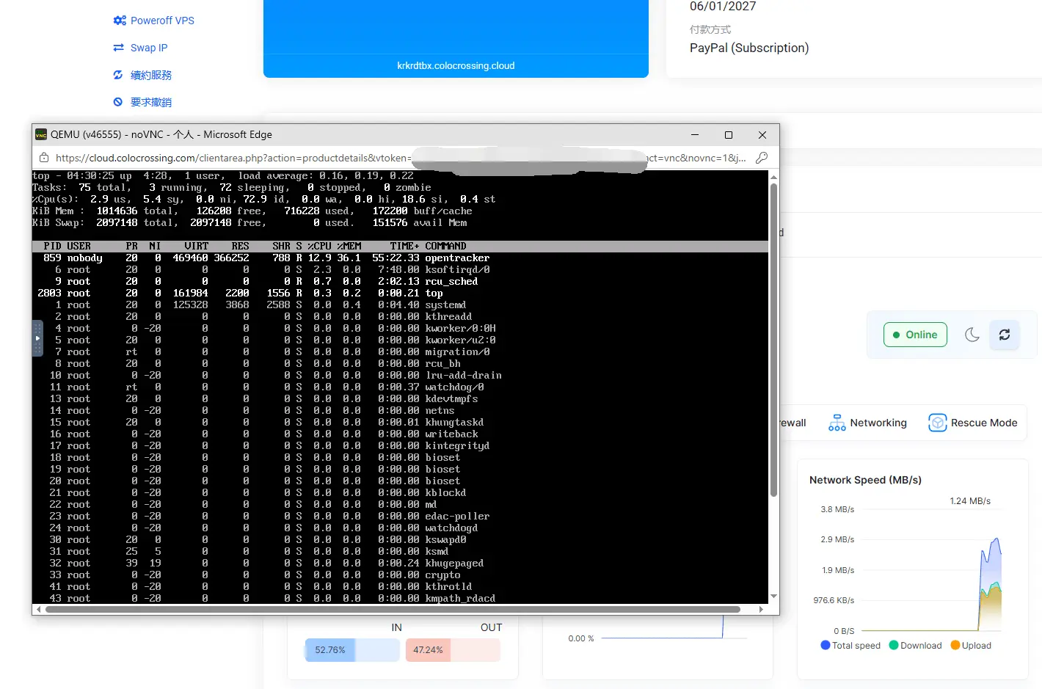Click the horizontal scrollbar of VNC window
Screen dimensions: 1042x689
pos(393,609)
